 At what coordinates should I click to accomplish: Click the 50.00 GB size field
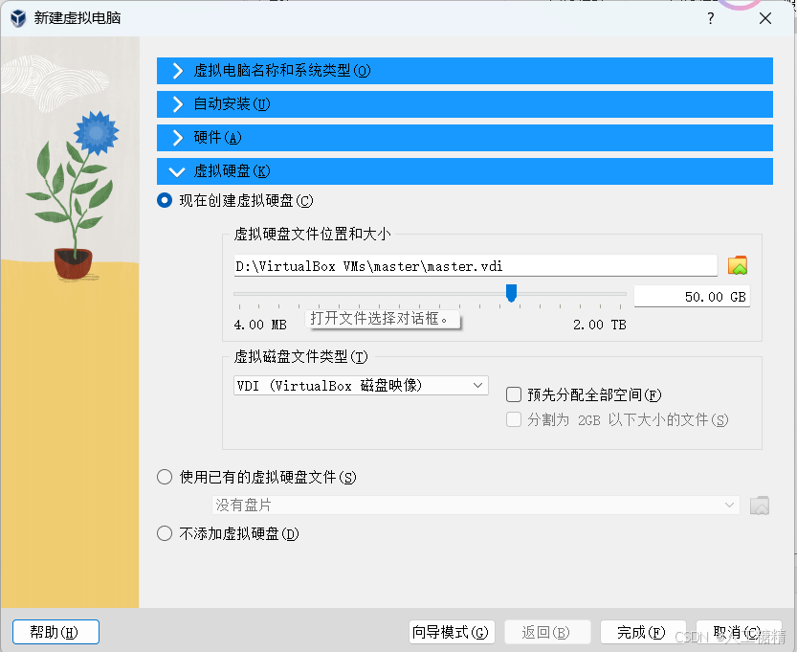pos(692,297)
